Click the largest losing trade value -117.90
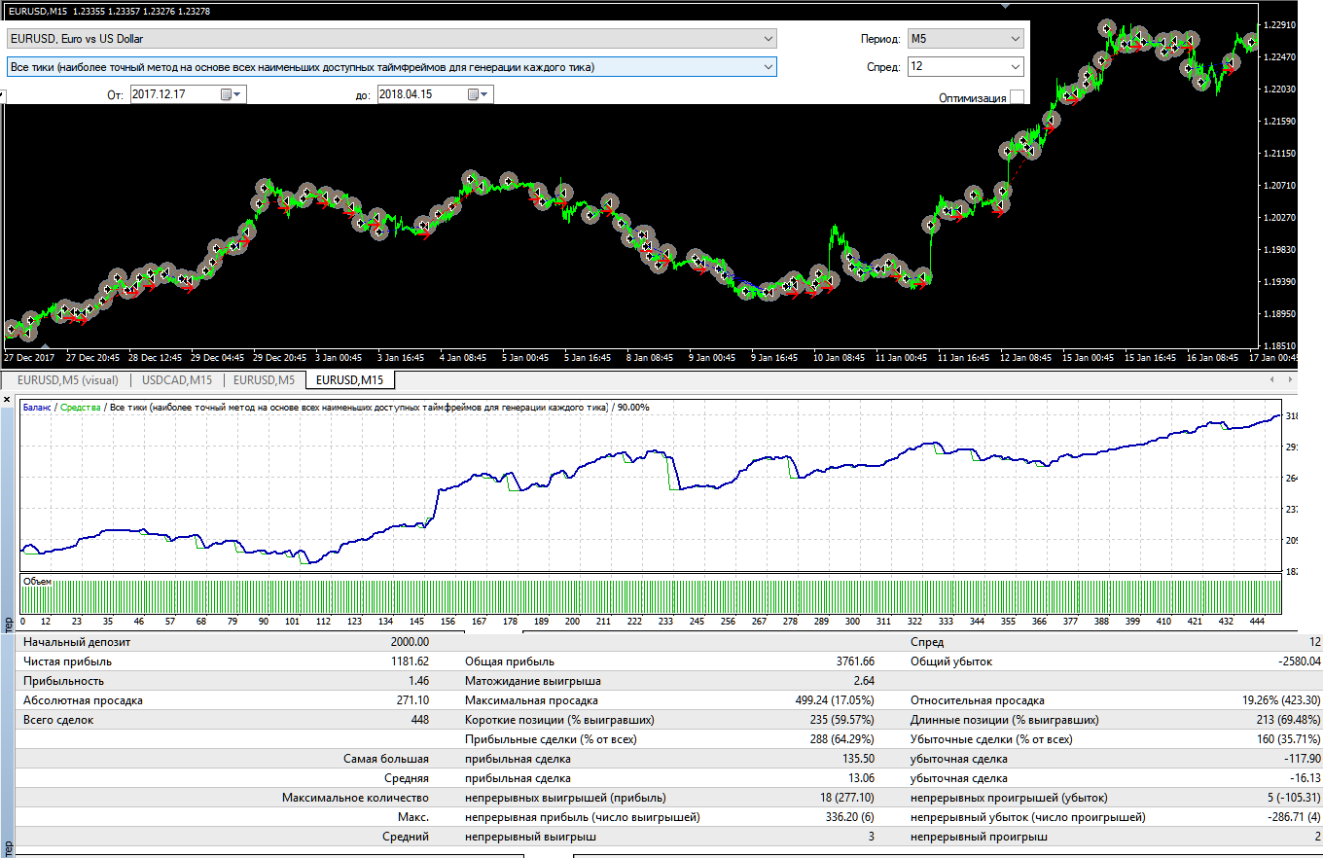The height and width of the screenshot is (858, 1323). pyautogui.click(x=1303, y=759)
